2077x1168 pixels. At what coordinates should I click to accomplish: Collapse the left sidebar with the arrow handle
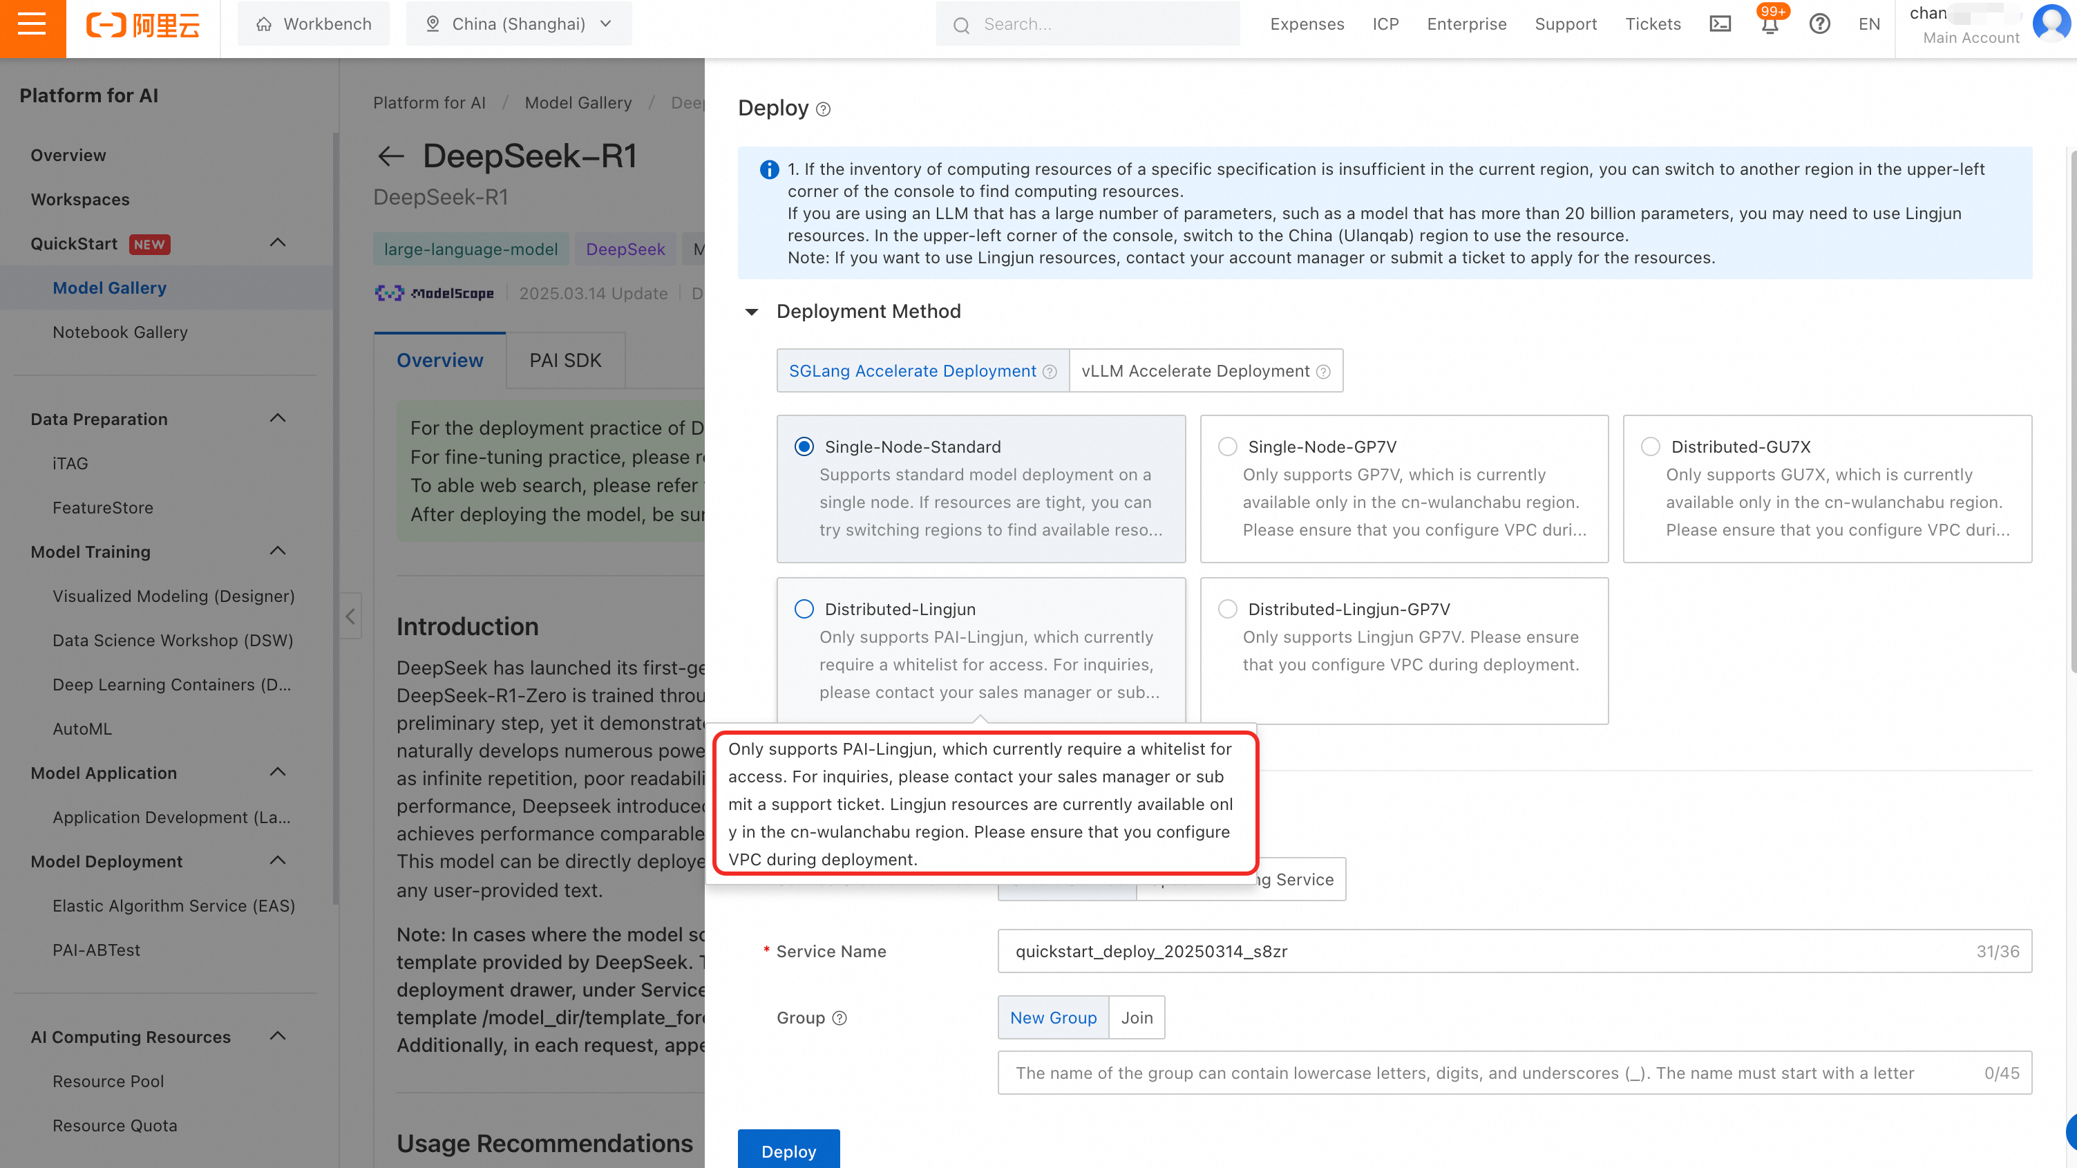coord(350,616)
